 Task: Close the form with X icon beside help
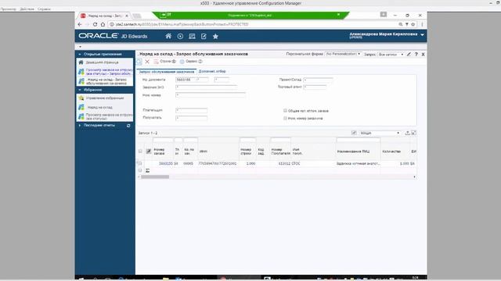pyautogui.click(x=423, y=55)
